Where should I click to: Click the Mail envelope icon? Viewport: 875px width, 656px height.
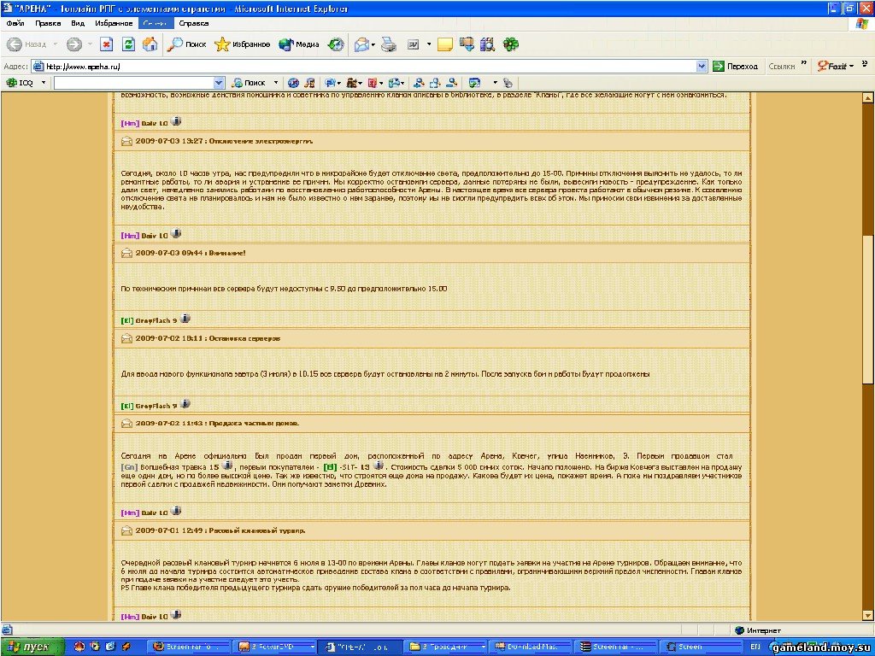(x=361, y=44)
